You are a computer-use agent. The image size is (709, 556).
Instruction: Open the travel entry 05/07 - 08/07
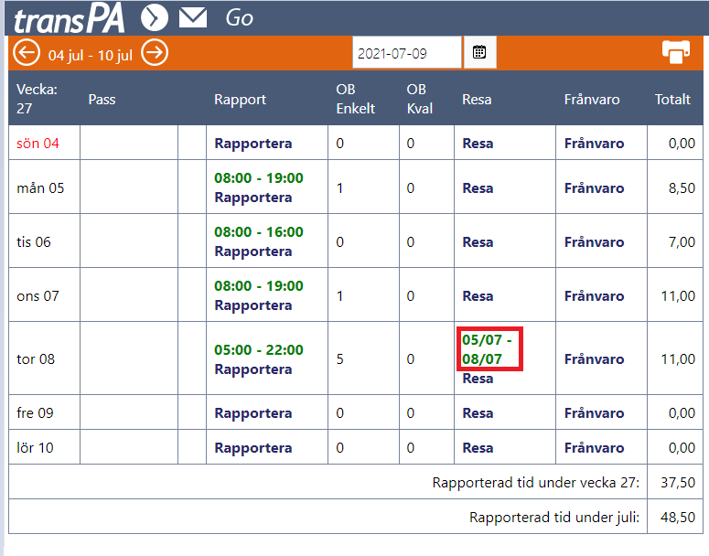click(488, 349)
